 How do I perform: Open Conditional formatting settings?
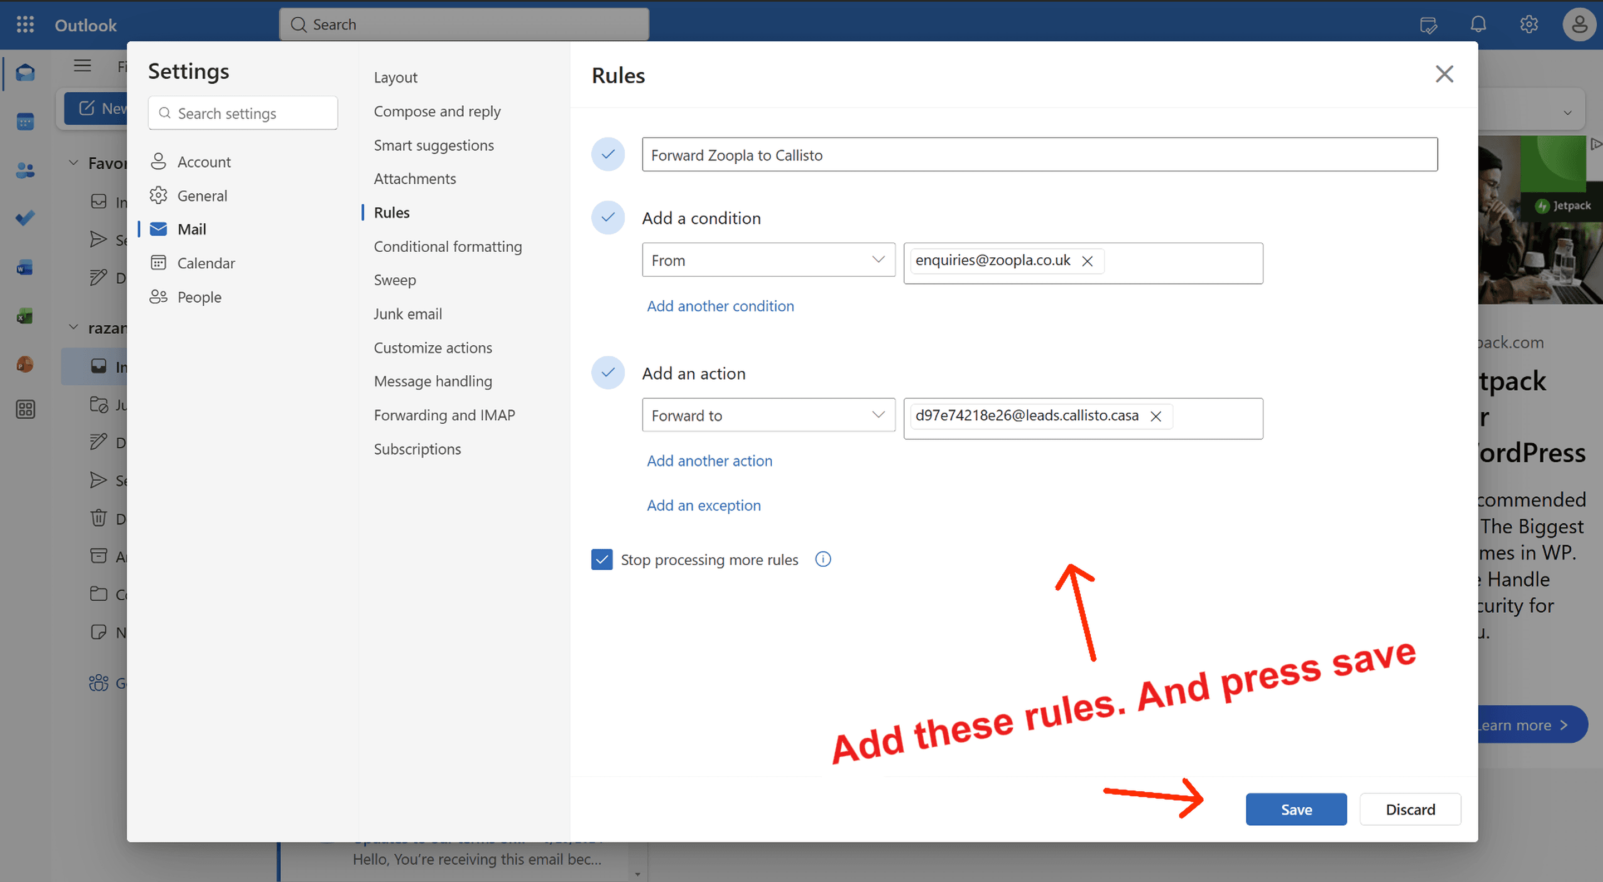click(448, 247)
